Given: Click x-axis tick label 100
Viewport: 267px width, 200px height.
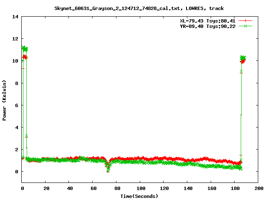Looking at the screenshot, I should 141,188.
